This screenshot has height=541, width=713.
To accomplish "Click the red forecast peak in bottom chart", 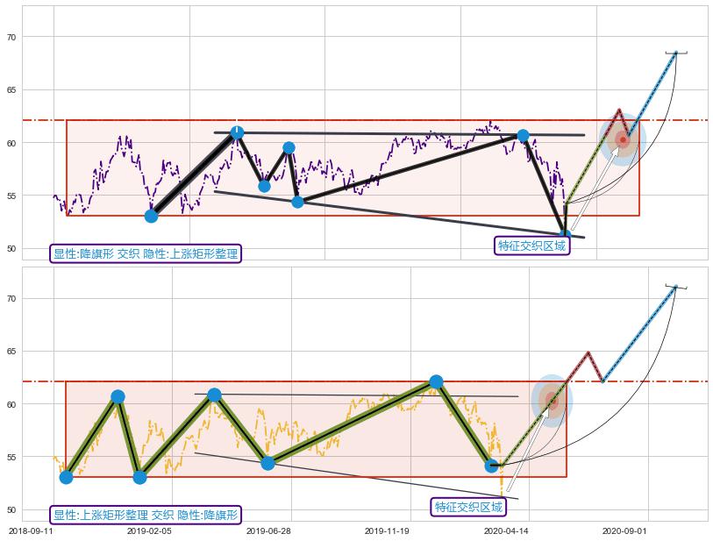I will [588, 352].
